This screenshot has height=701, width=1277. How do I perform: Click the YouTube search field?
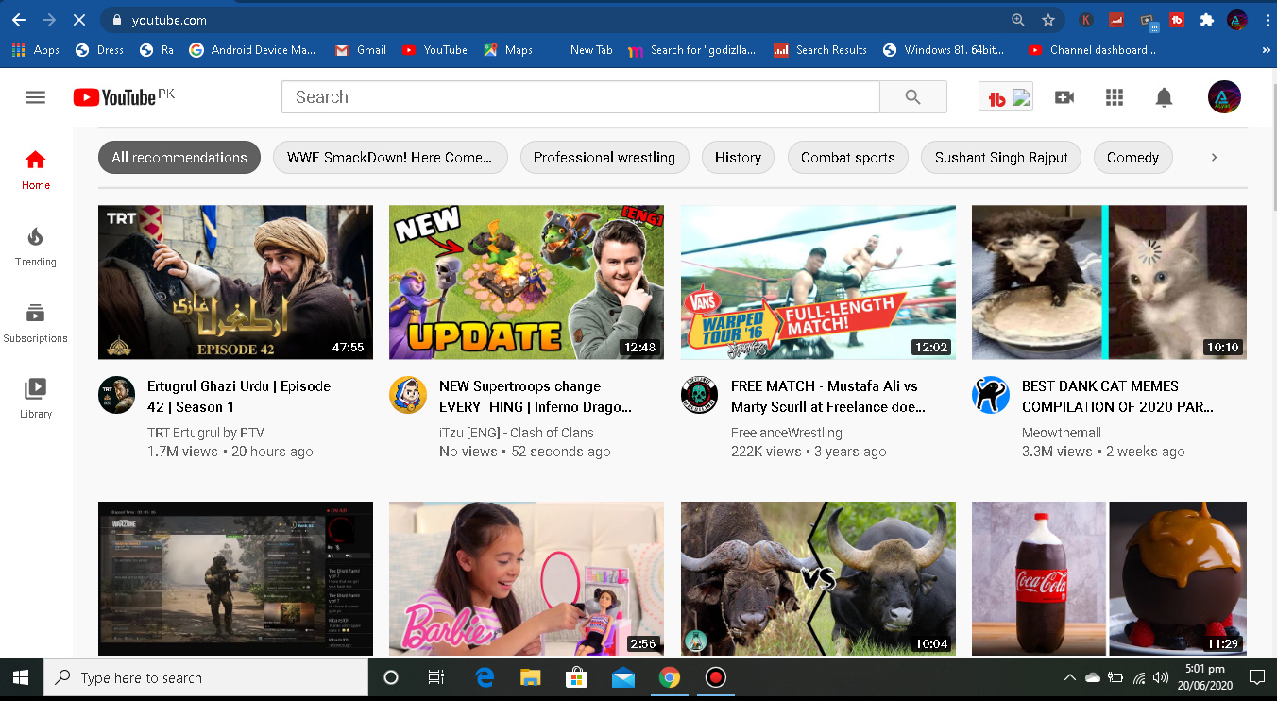click(x=581, y=97)
